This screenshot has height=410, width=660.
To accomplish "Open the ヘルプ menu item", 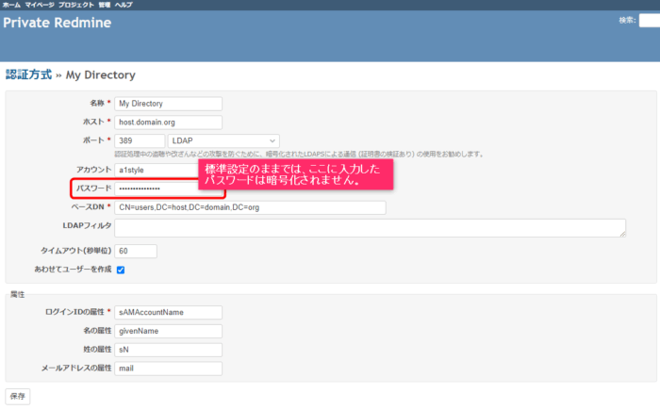I will pyautogui.click(x=124, y=5).
